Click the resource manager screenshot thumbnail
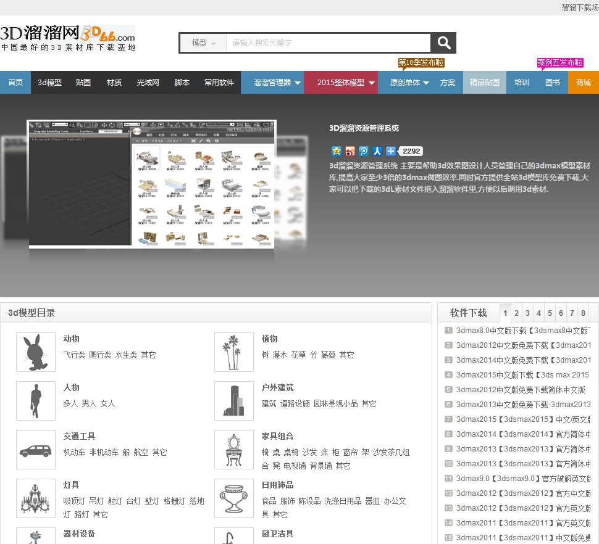 pos(152,184)
